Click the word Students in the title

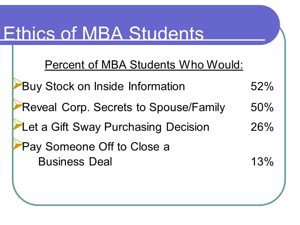click(166, 33)
